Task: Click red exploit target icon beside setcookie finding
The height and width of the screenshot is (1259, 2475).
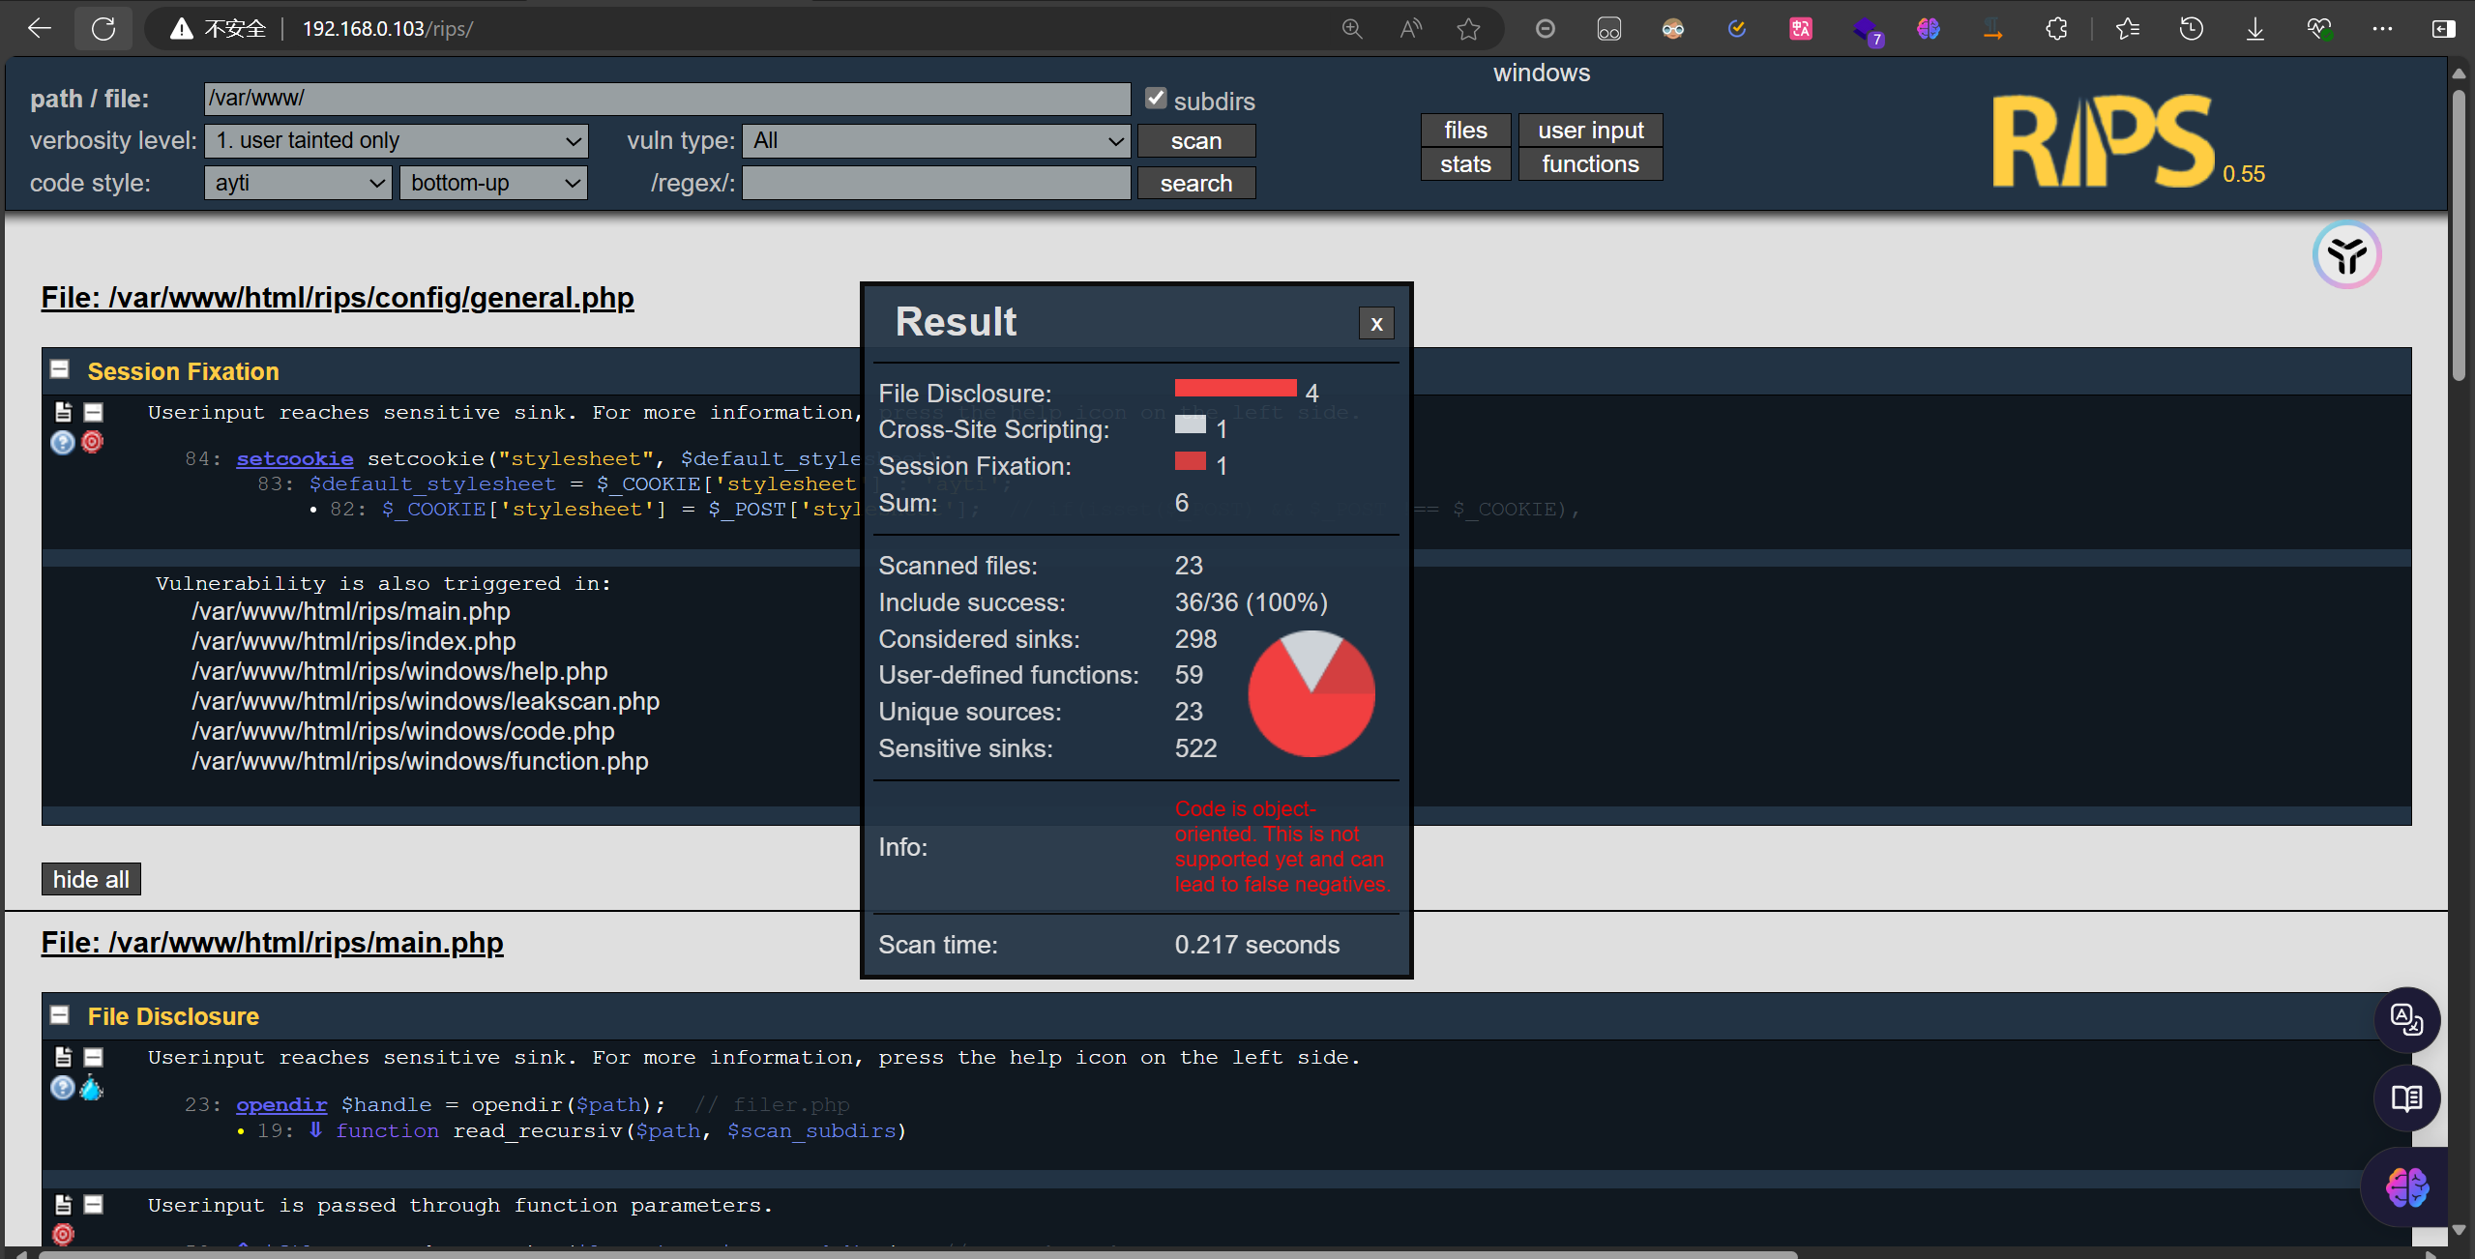Action: [93, 442]
